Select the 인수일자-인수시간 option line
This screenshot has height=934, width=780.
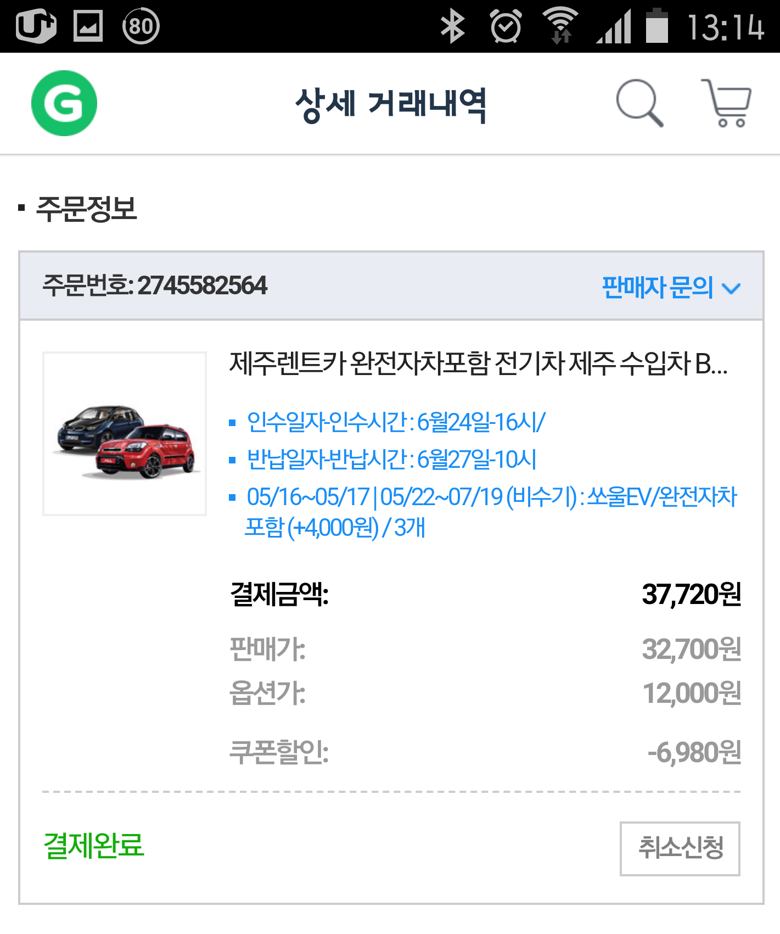click(x=395, y=422)
